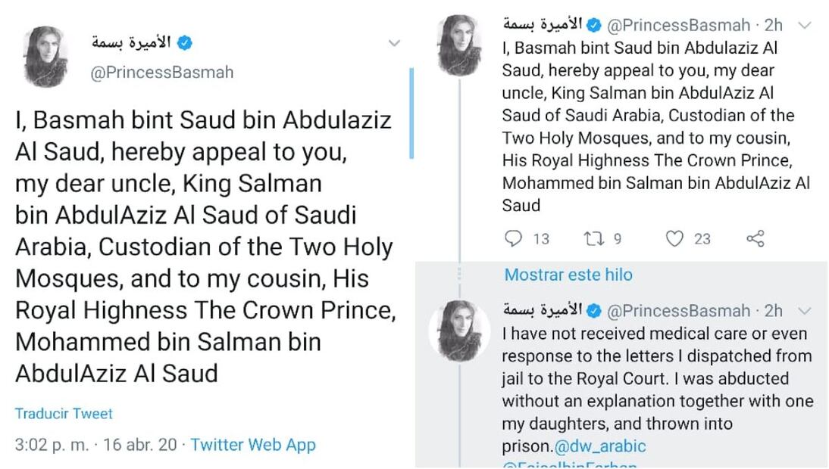
Task: Click the share icon under the first thread tweet
Action: pos(755,239)
